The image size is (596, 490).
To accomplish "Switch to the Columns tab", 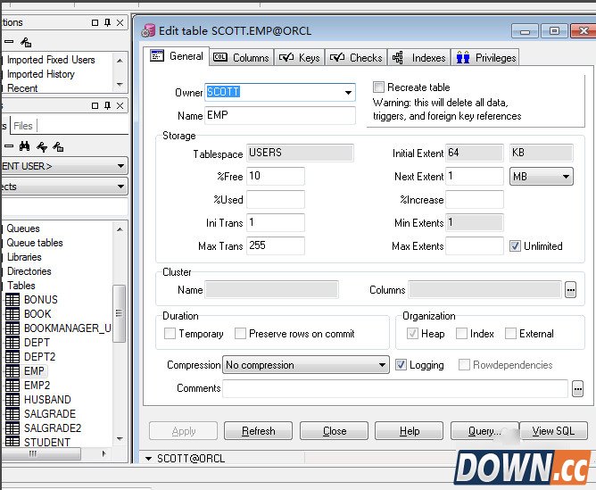I will (241, 58).
